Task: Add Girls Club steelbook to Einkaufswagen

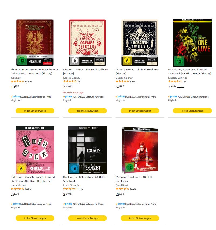Action: click(x=35, y=218)
